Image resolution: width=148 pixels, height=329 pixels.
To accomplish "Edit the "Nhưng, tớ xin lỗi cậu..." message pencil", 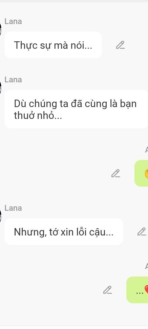I will tap(142, 231).
